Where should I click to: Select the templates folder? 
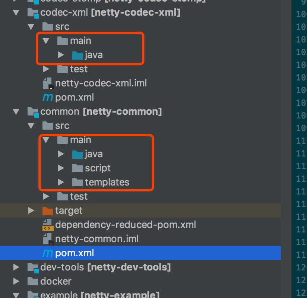point(107,183)
